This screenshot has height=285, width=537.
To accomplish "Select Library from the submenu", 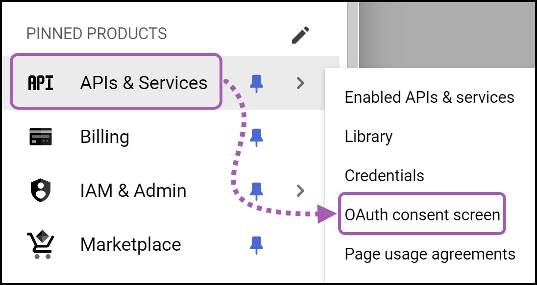I will pos(368,136).
